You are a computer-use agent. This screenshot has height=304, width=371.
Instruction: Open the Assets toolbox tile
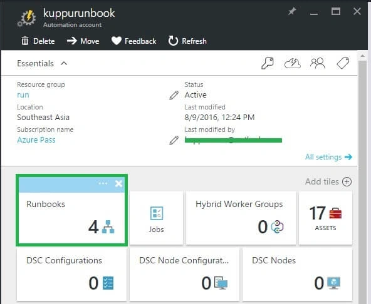326,218
